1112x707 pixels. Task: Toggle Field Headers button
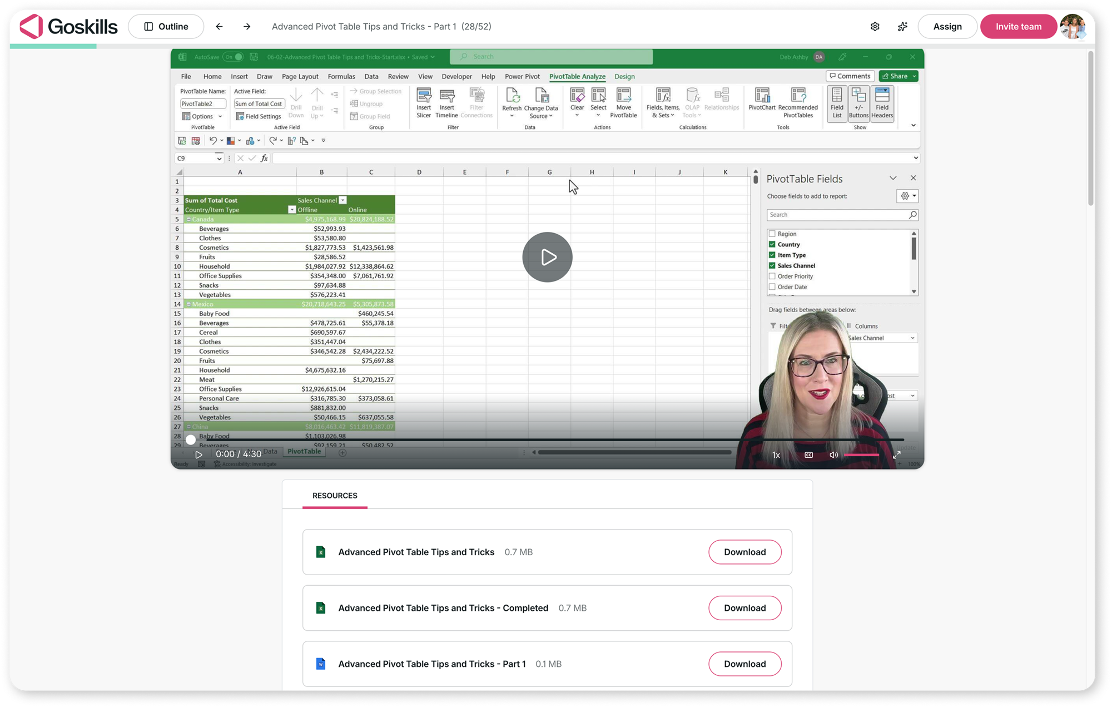[x=882, y=103]
